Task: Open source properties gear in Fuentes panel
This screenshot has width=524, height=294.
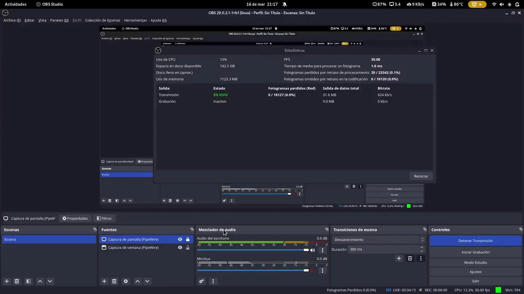Action: [126, 281]
